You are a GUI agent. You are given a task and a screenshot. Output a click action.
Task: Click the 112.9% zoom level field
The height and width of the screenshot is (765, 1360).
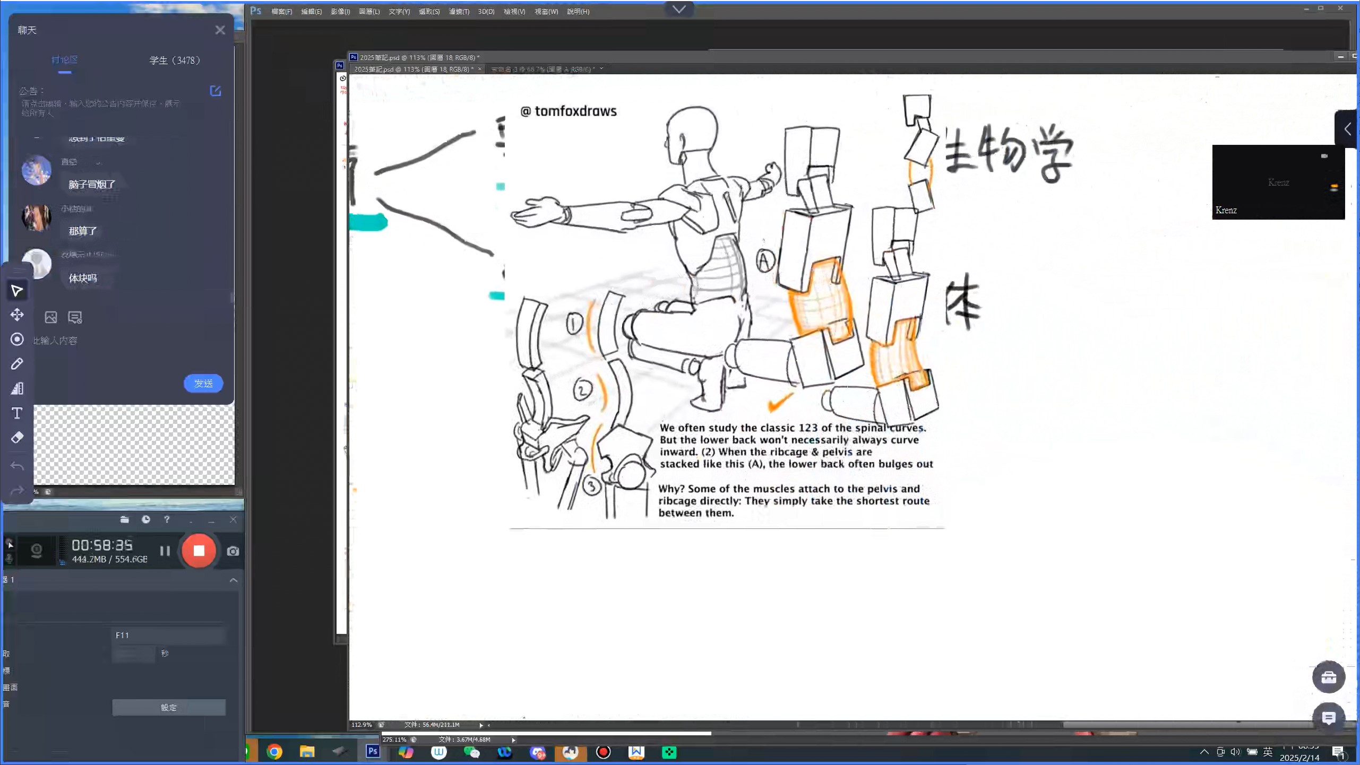coord(361,725)
